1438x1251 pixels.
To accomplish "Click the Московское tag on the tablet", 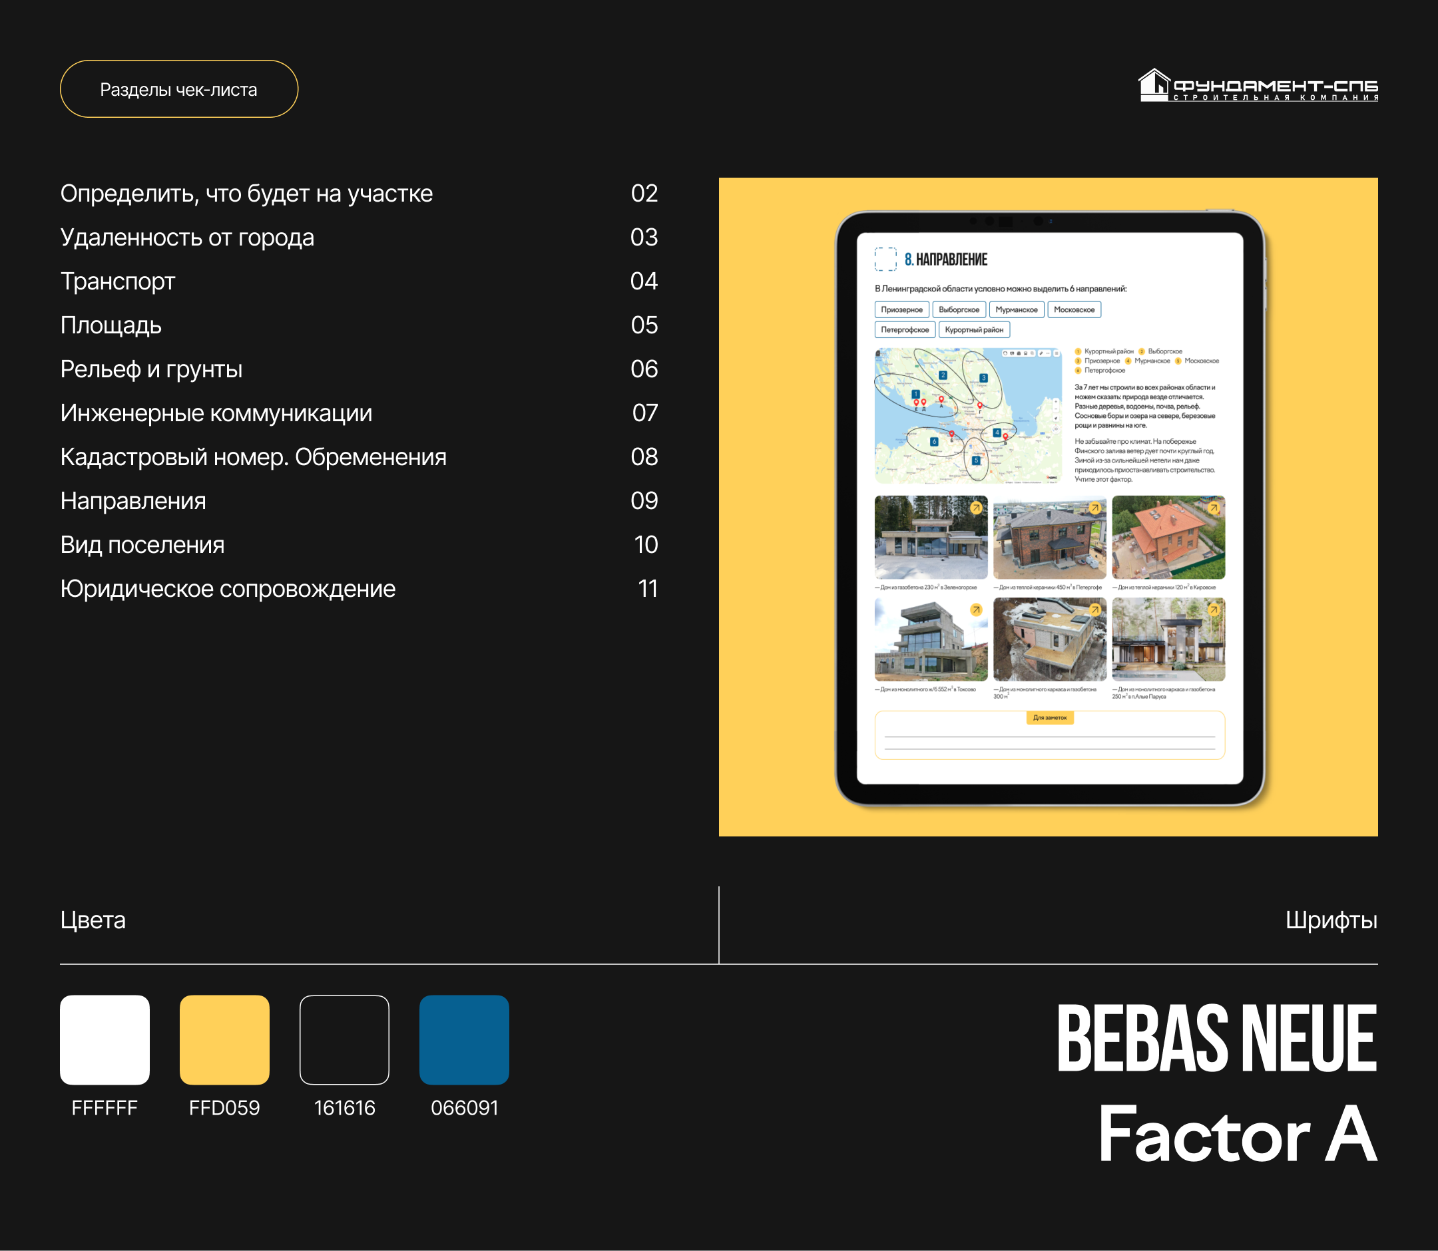I will [1074, 310].
